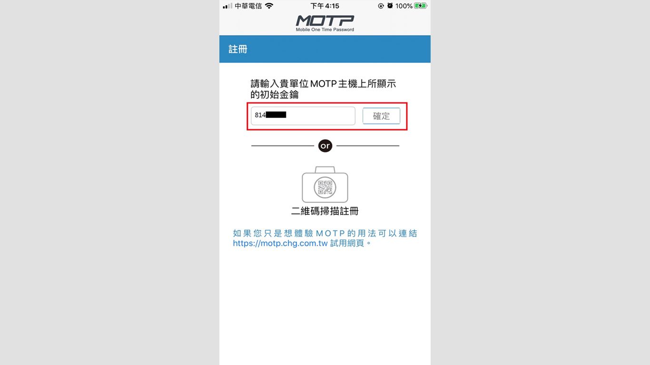This screenshot has width=650, height=365.
Task: Tap the Wi-Fi status icon
Action: click(269, 6)
